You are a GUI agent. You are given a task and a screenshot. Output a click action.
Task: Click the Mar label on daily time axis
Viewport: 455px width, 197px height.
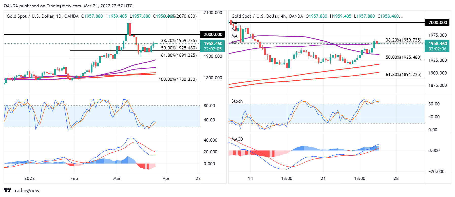point(117,178)
